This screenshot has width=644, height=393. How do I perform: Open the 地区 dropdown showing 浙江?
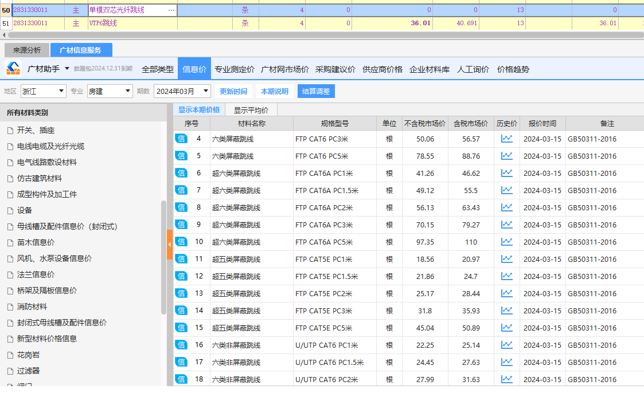(43, 91)
